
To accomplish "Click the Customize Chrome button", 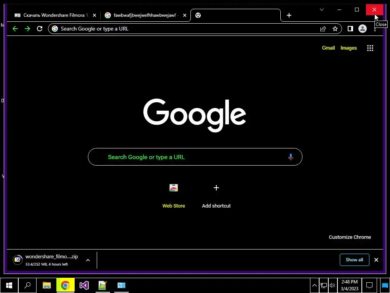I will tap(350, 237).
